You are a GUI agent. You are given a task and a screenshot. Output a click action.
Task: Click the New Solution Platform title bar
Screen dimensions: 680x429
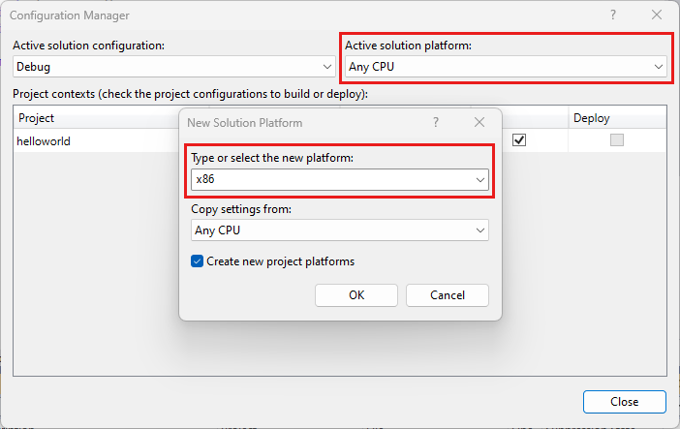[291, 122]
